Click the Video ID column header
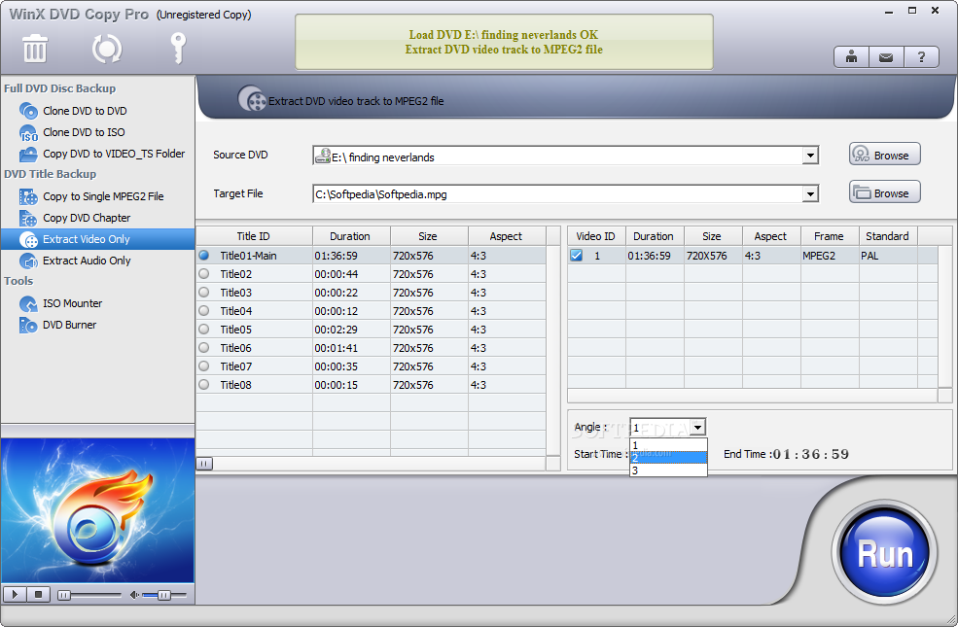This screenshot has height=627, width=958. [x=595, y=236]
